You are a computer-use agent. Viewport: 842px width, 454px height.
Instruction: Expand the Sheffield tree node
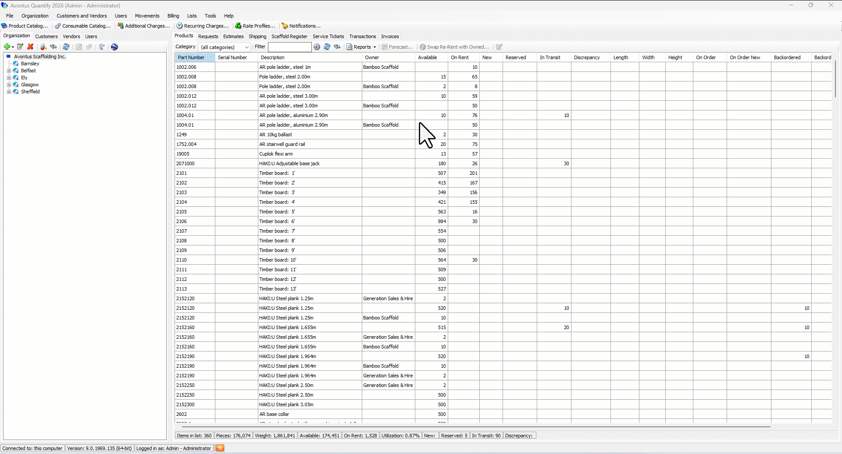point(9,92)
